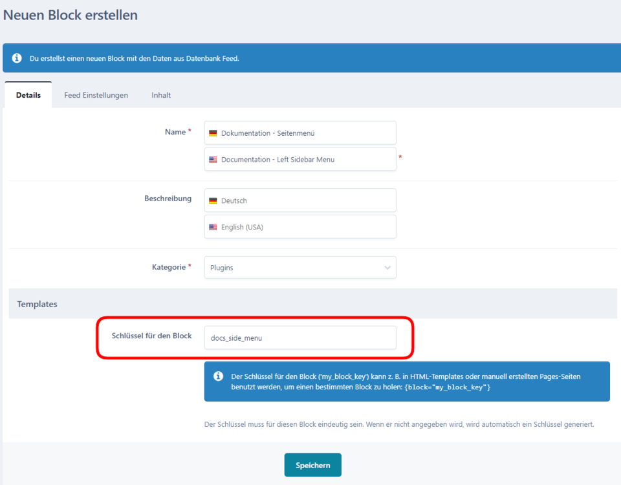Open the Kategorie dropdown showing Plugins
This screenshot has width=621, height=485.
click(x=300, y=267)
